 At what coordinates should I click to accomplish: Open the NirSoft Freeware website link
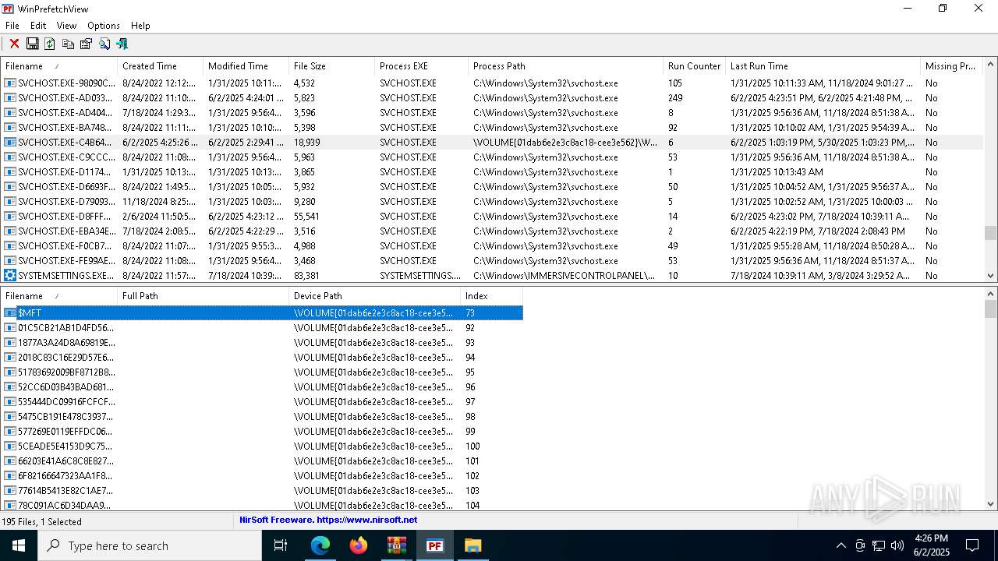coord(328,520)
